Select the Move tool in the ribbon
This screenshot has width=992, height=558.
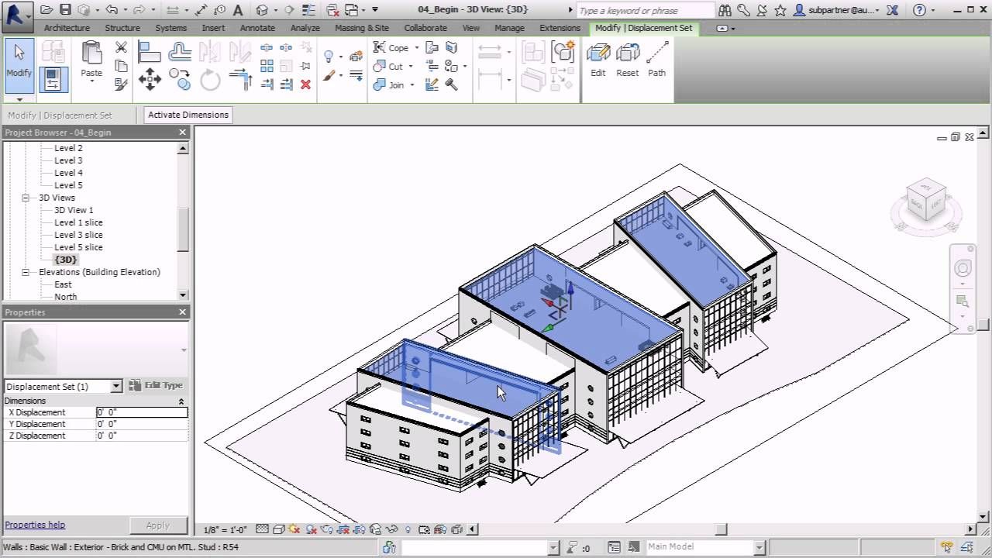coord(149,79)
